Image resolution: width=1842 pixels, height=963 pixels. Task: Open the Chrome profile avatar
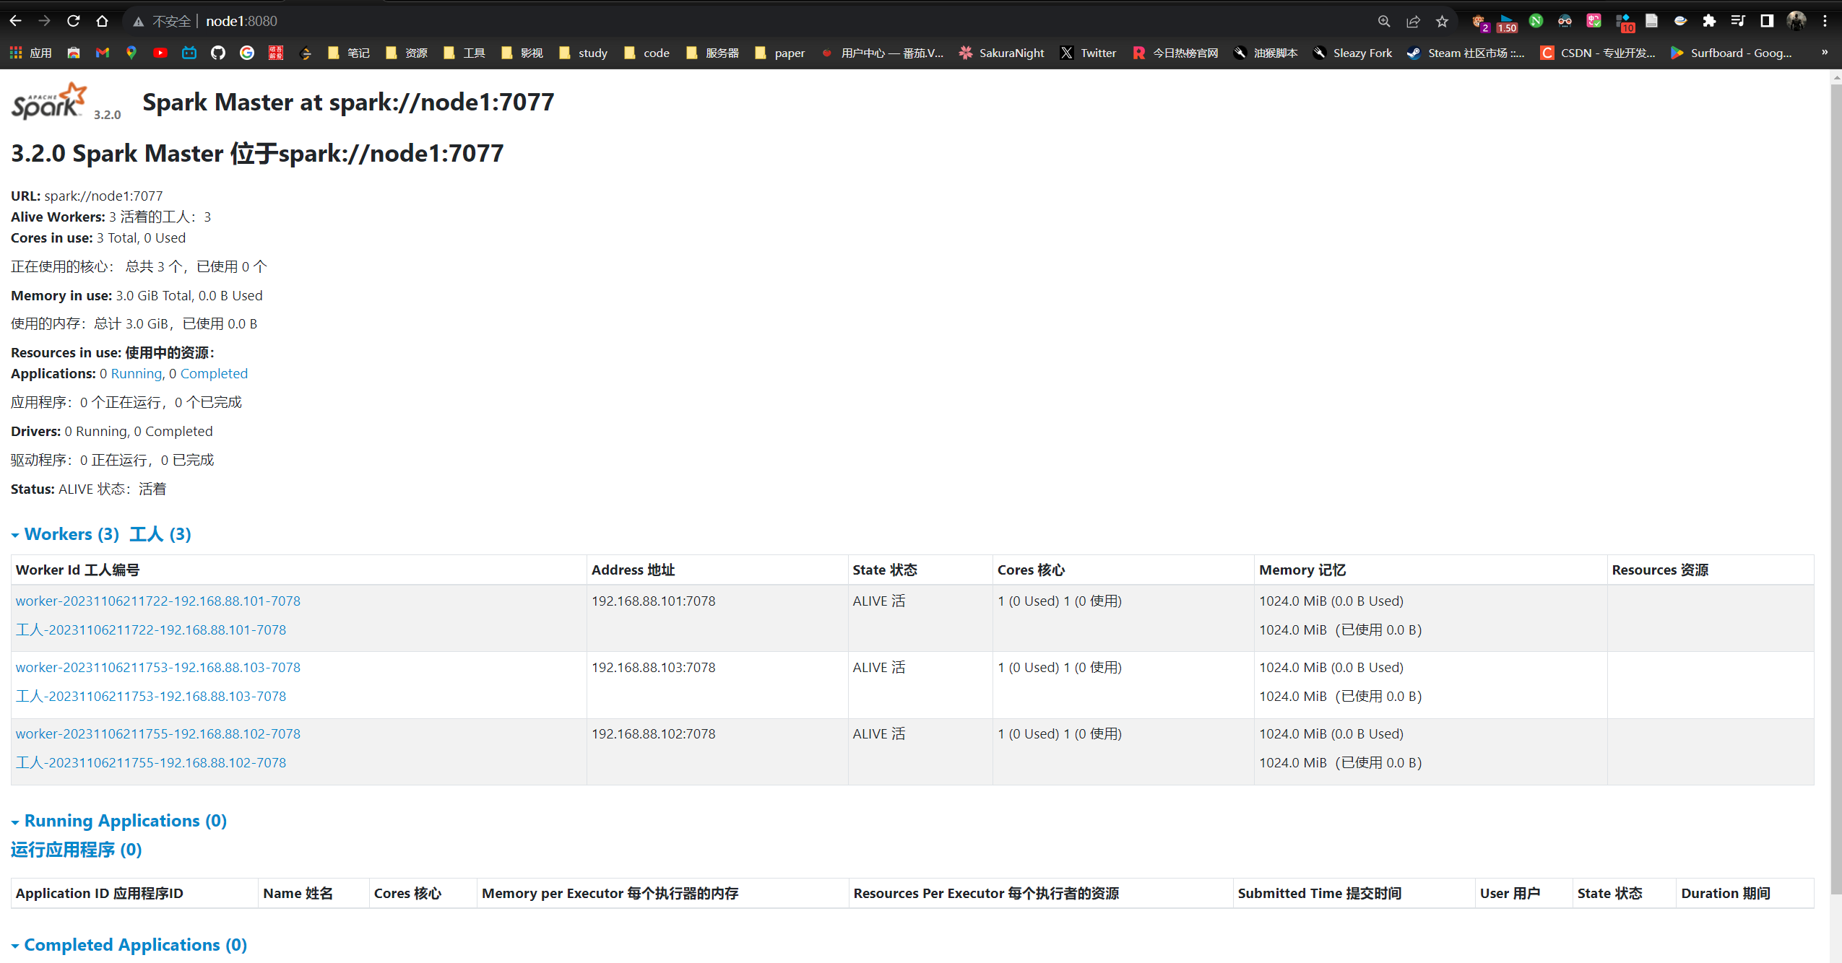pyautogui.click(x=1796, y=21)
